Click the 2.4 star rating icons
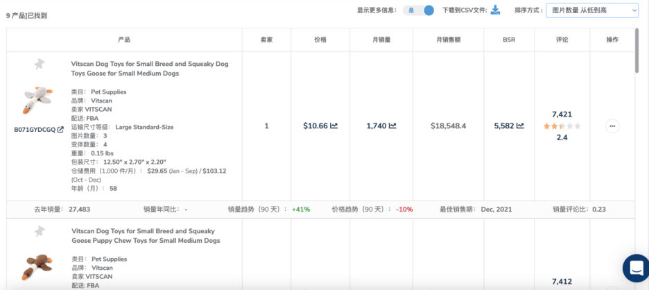Image resolution: width=649 pixels, height=290 pixels. pyautogui.click(x=562, y=126)
